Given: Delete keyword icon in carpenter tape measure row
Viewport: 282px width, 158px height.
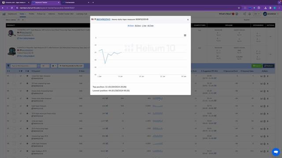Looking at the screenshot, I should [x=264, y=76].
